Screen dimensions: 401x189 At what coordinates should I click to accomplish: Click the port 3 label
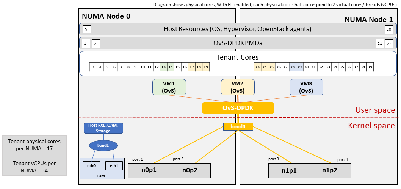tap(274, 159)
